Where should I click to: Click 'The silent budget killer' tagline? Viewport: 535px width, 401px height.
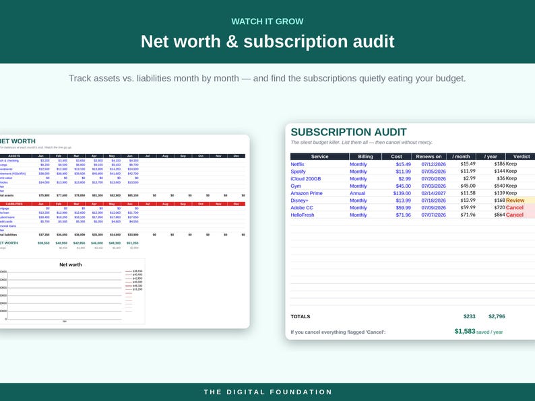361,143
